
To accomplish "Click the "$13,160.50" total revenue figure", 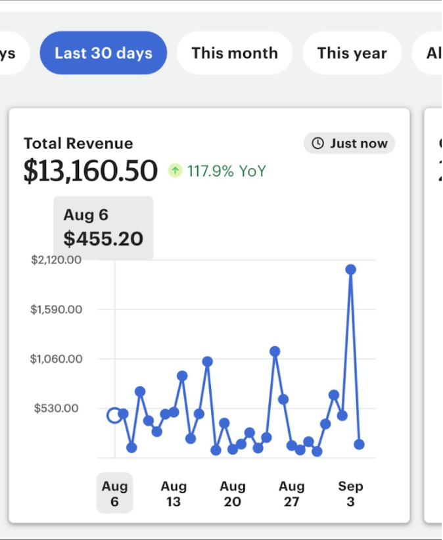I will (x=90, y=170).
